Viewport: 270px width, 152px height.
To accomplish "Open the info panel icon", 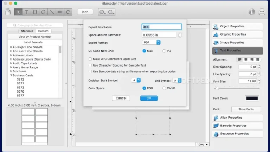I will (x=252, y=12).
